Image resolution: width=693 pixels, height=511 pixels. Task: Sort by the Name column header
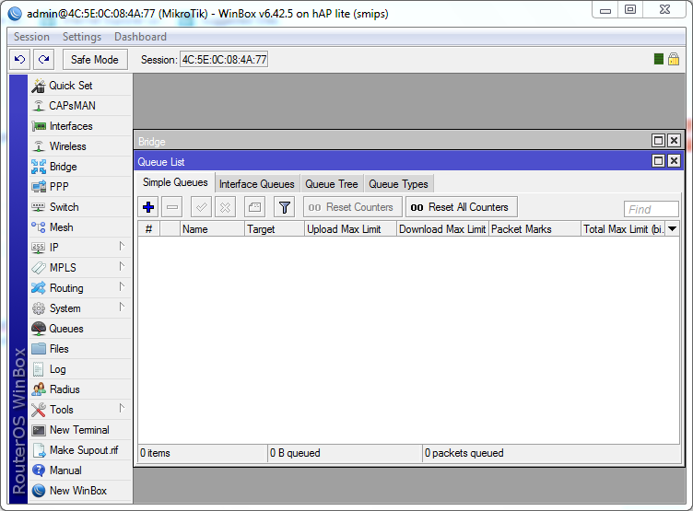[x=212, y=228]
